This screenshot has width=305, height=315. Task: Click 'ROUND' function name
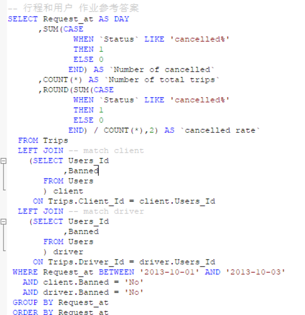pos(56,90)
